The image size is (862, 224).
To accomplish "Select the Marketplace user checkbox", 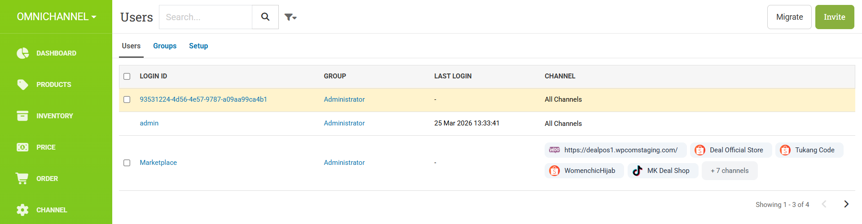I will coord(127,163).
